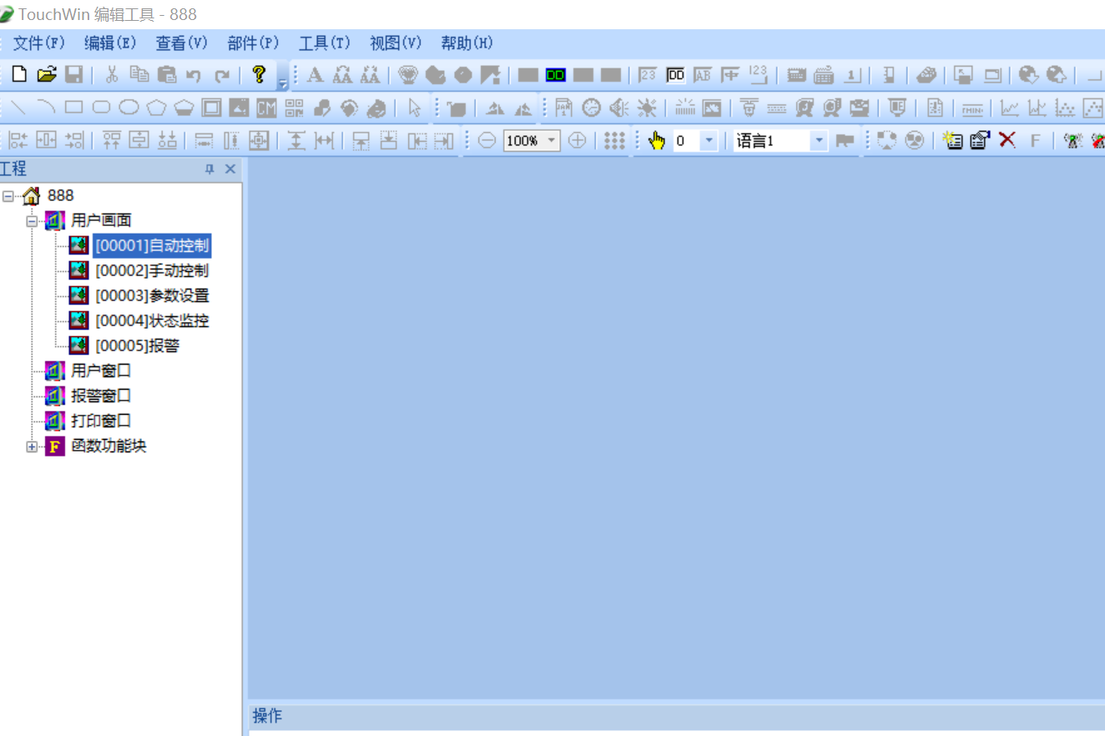
Task: Open the 语言1 language dropdown
Action: click(819, 141)
